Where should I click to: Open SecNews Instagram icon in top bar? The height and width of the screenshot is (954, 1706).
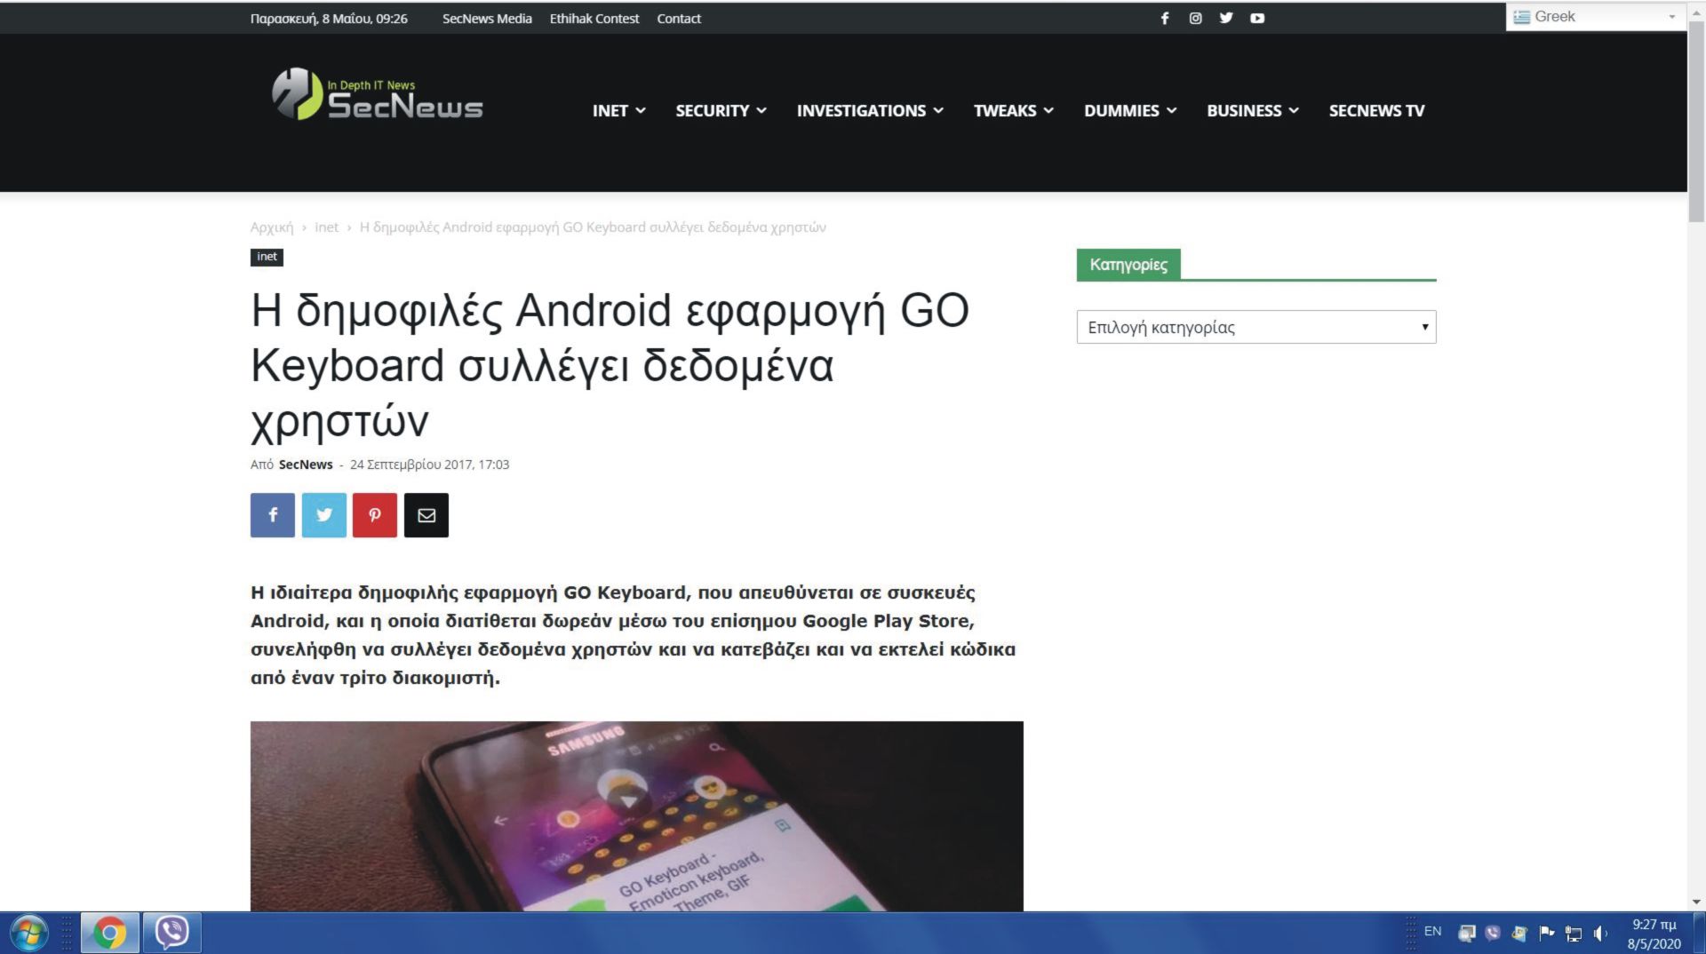click(x=1195, y=18)
